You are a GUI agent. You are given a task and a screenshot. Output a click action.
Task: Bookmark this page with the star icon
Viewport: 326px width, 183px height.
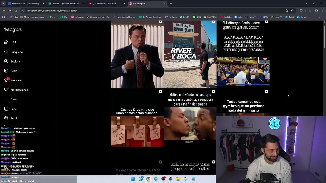(292, 11)
